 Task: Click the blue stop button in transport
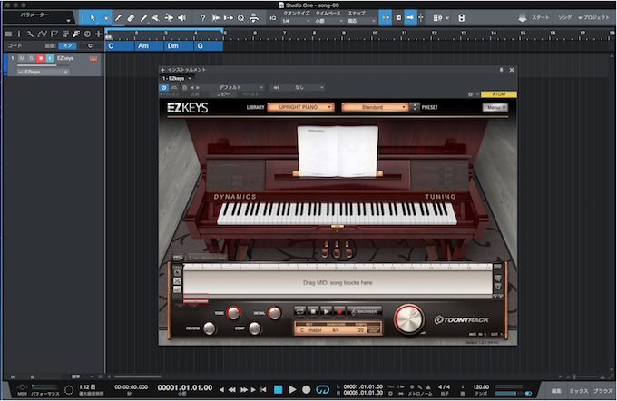click(x=279, y=389)
